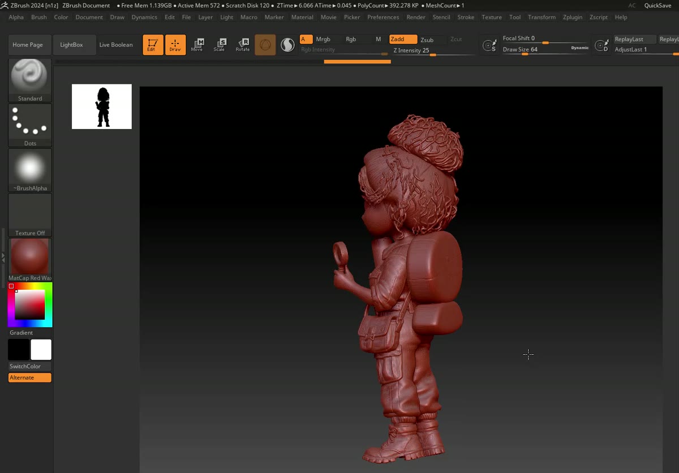Activate the Draw mode icon

[175, 45]
